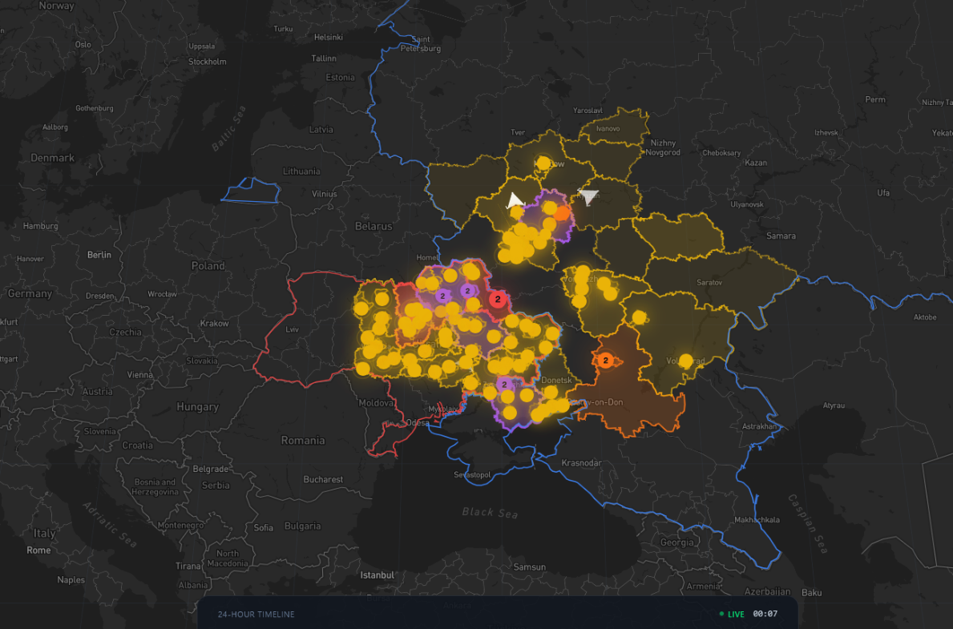Viewport: 953px width, 629px height.
Task: Click the Tver city label
Action: [x=518, y=132]
